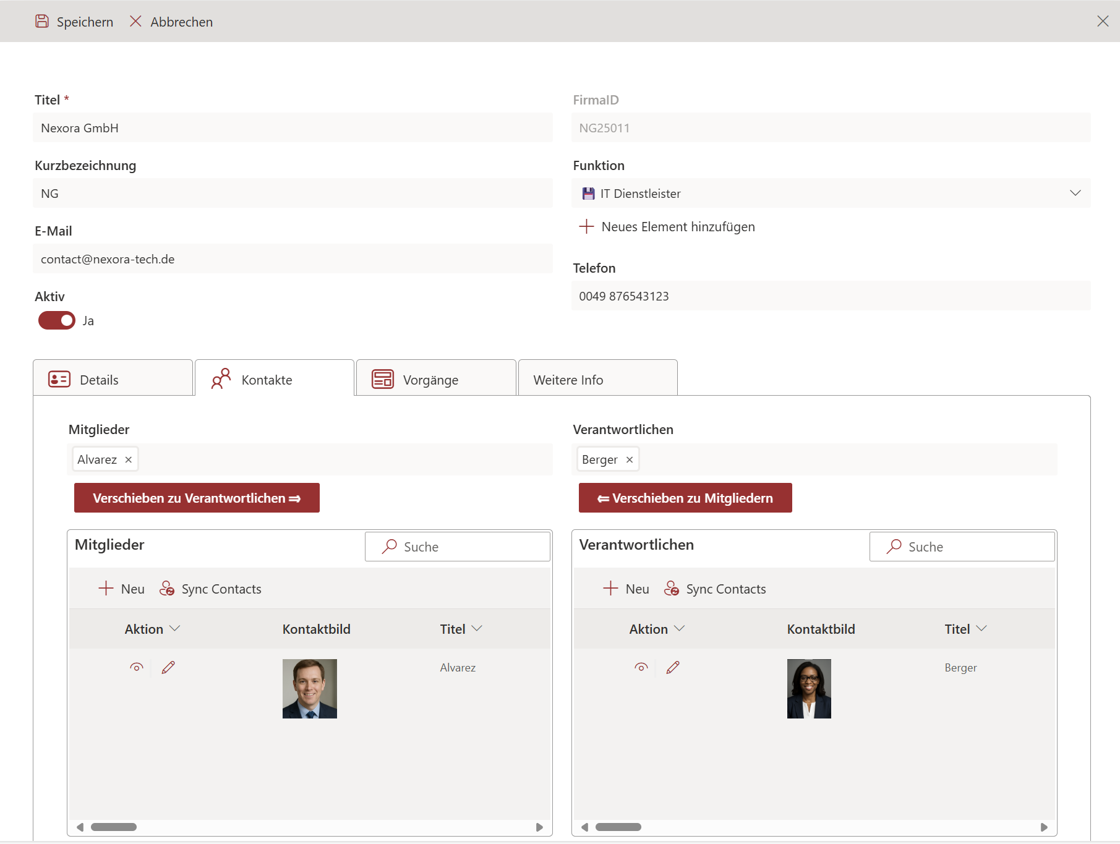Remove Alvarez tag from Mitglieder field

129,460
